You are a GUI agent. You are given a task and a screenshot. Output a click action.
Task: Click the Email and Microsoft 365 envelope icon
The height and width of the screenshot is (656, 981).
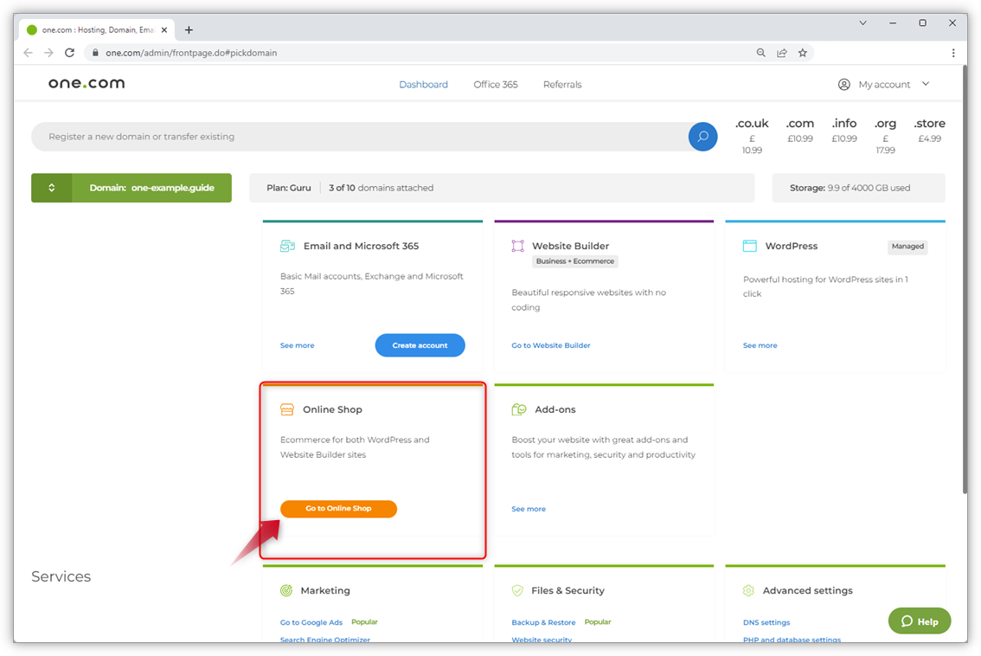287,246
